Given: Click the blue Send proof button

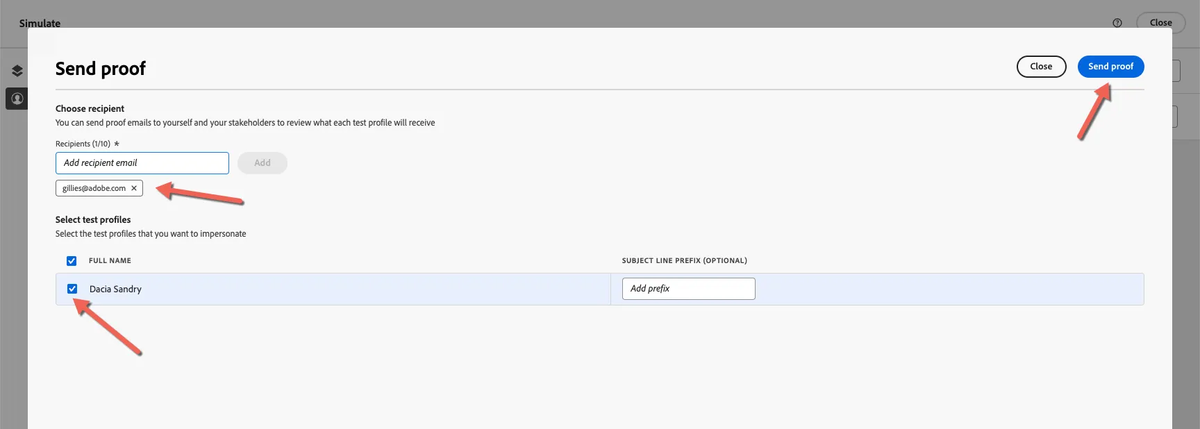Looking at the screenshot, I should tap(1110, 67).
